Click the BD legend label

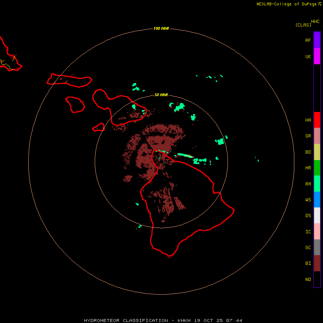click(308, 152)
